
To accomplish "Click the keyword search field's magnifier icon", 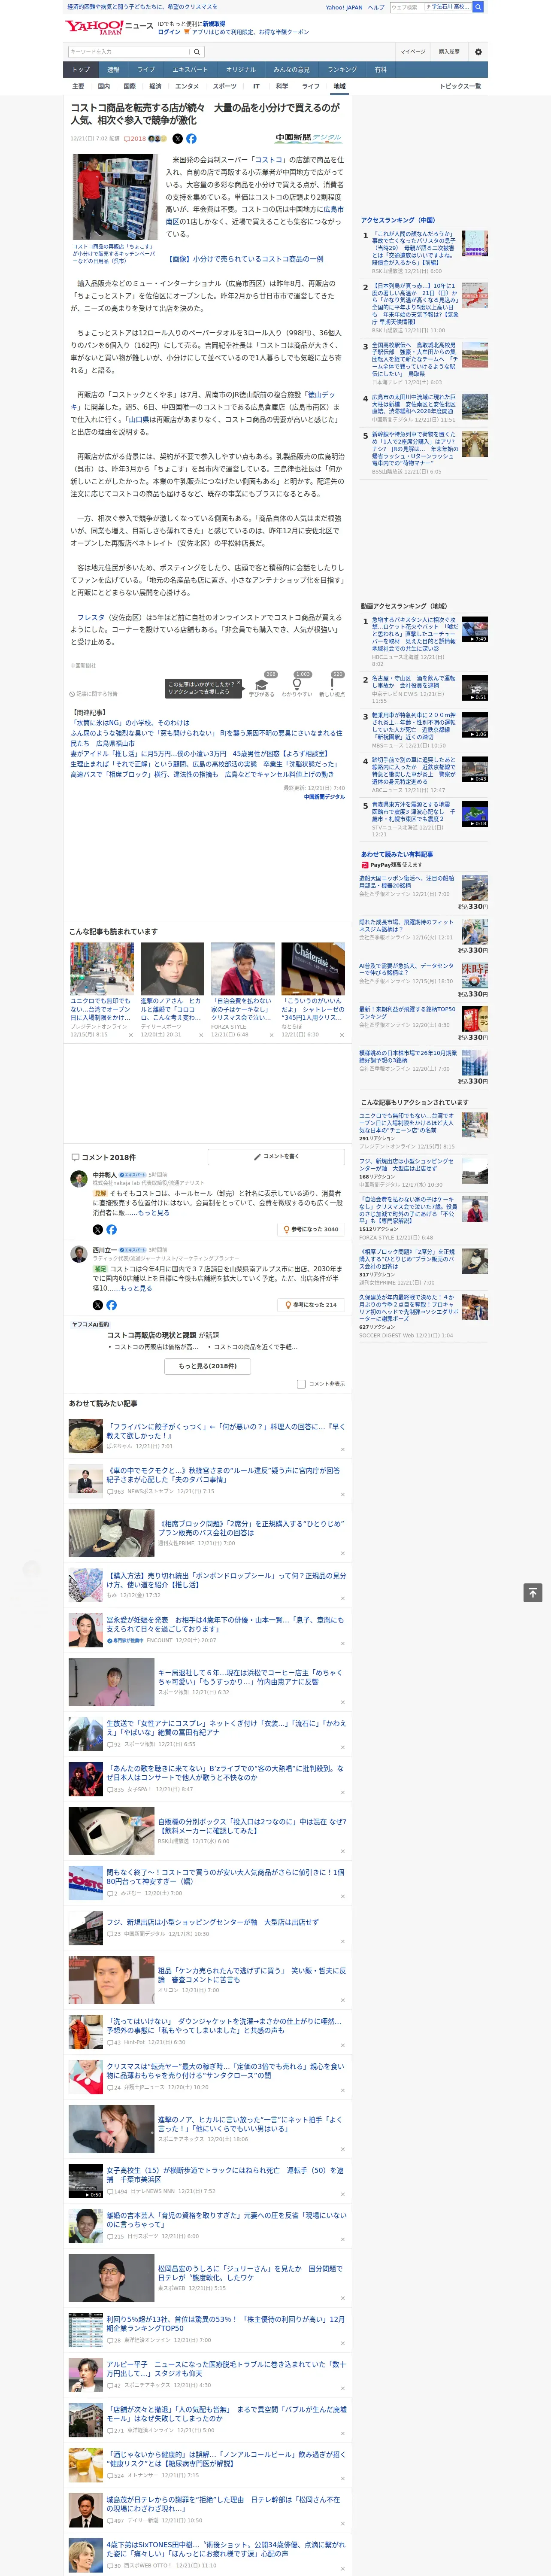I will [197, 51].
